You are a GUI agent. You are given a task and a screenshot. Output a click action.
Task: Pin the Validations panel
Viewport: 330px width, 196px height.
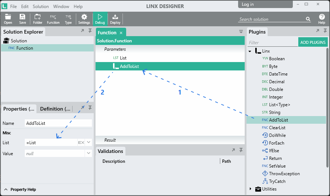[x=241, y=150]
